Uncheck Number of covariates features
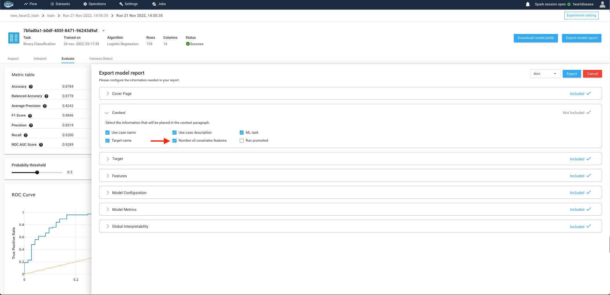The width and height of the screenshot is (610, 295). click(174, 141)
